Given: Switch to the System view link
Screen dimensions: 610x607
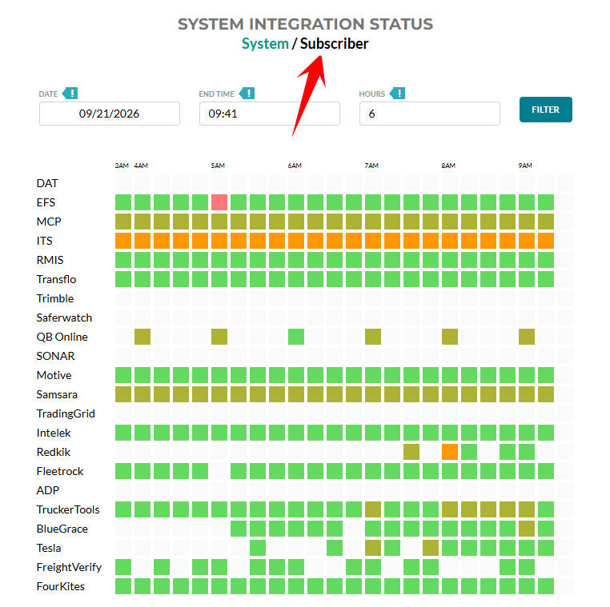Looking at the screenshot, I should coord(265,43).
